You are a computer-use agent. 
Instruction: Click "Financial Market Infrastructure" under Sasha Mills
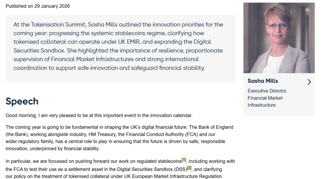tap(265, 102)
